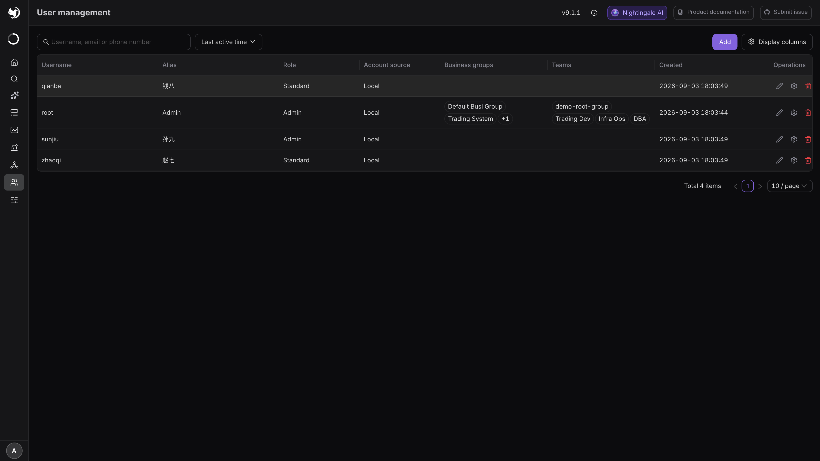
Task: Open the AI sparkle icon in sidebar
Action: point(14,96)
